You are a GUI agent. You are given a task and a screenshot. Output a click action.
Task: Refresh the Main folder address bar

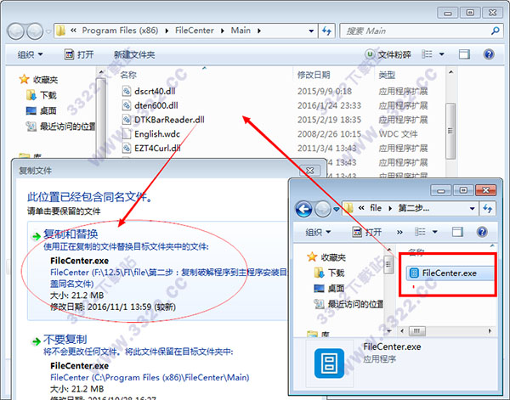coord(326,31)
